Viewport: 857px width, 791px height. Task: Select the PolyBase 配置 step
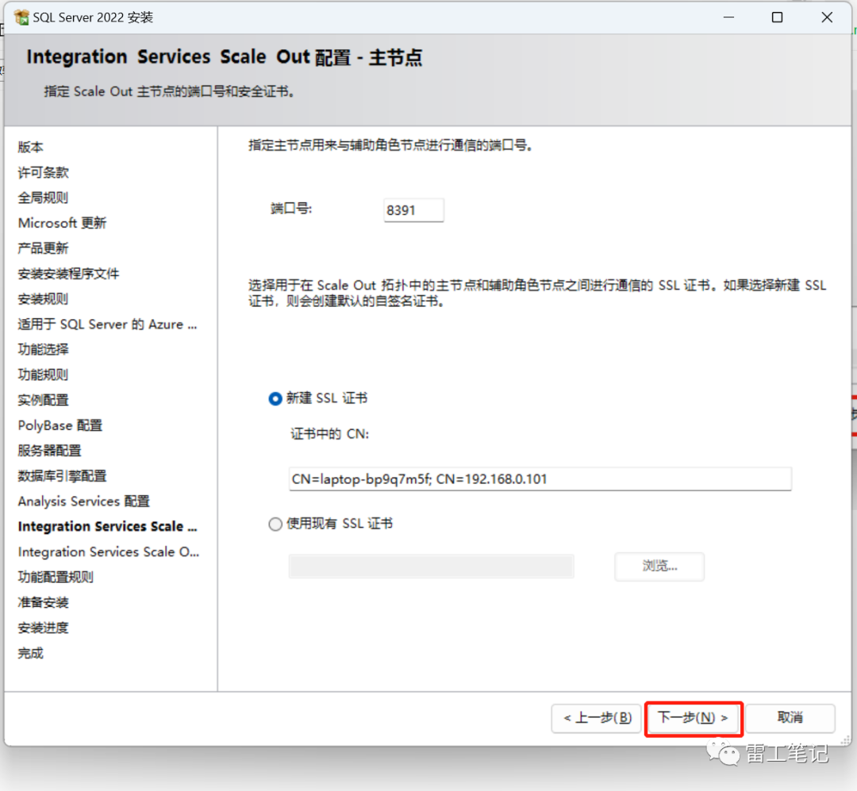coord(60,425)
